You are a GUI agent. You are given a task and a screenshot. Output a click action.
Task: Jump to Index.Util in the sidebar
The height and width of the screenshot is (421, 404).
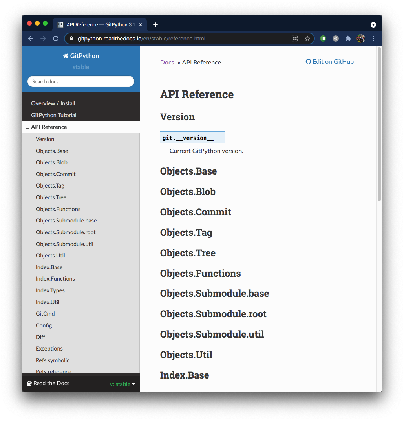click(48, 302)
